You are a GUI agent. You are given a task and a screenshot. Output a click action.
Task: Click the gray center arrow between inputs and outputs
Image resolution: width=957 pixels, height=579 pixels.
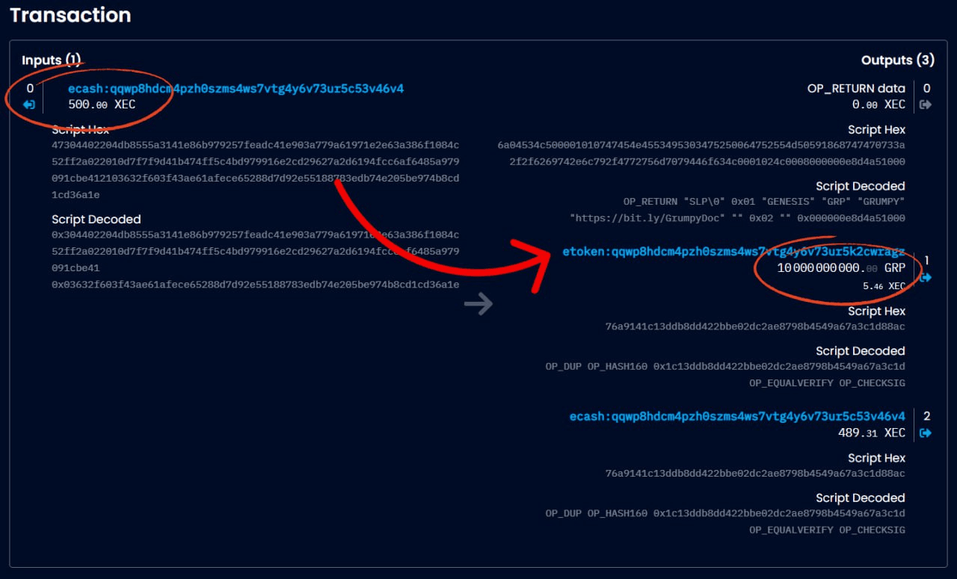(x=478, y=303)
